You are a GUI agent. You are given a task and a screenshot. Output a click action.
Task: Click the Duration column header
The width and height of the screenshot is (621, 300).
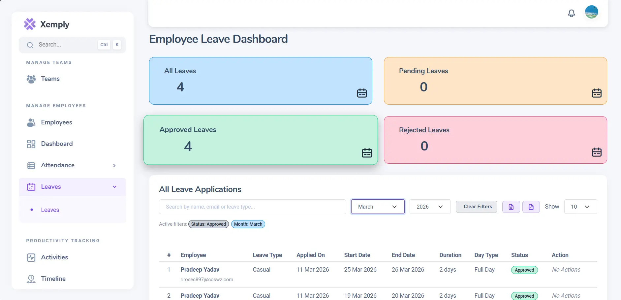[450, 255]
